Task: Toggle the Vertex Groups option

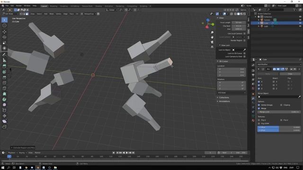Action: [259, 105]
